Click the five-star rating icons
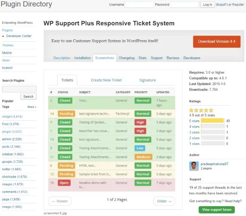 [201, 110]
